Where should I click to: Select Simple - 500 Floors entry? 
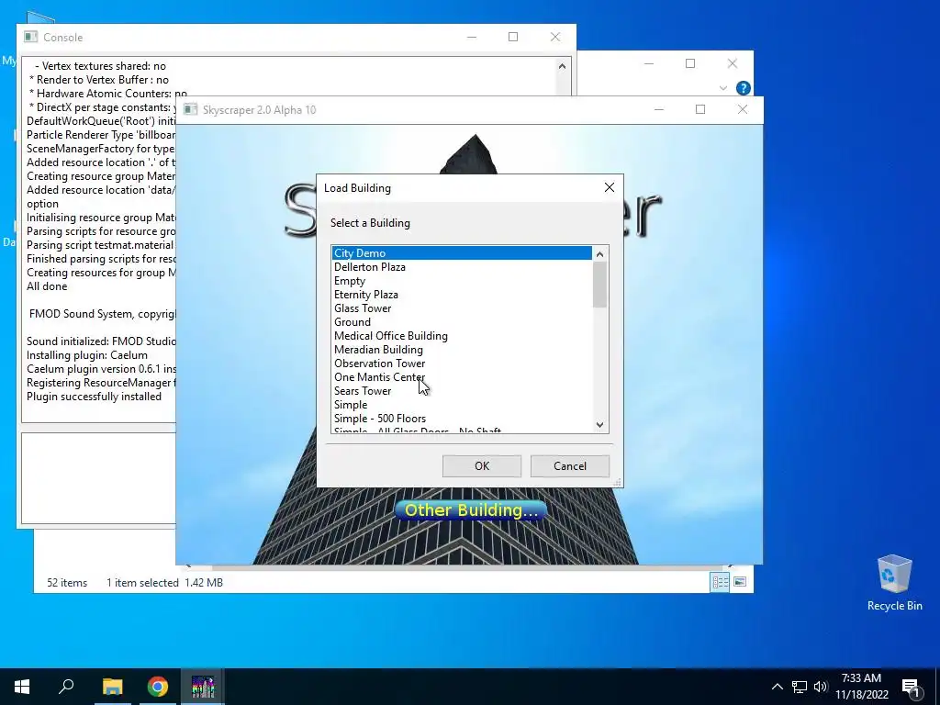pyautogui.click(x=462, y=419)
